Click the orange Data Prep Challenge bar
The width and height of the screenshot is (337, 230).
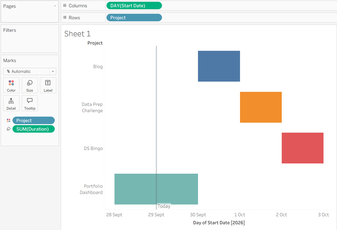tap(261, 107)
